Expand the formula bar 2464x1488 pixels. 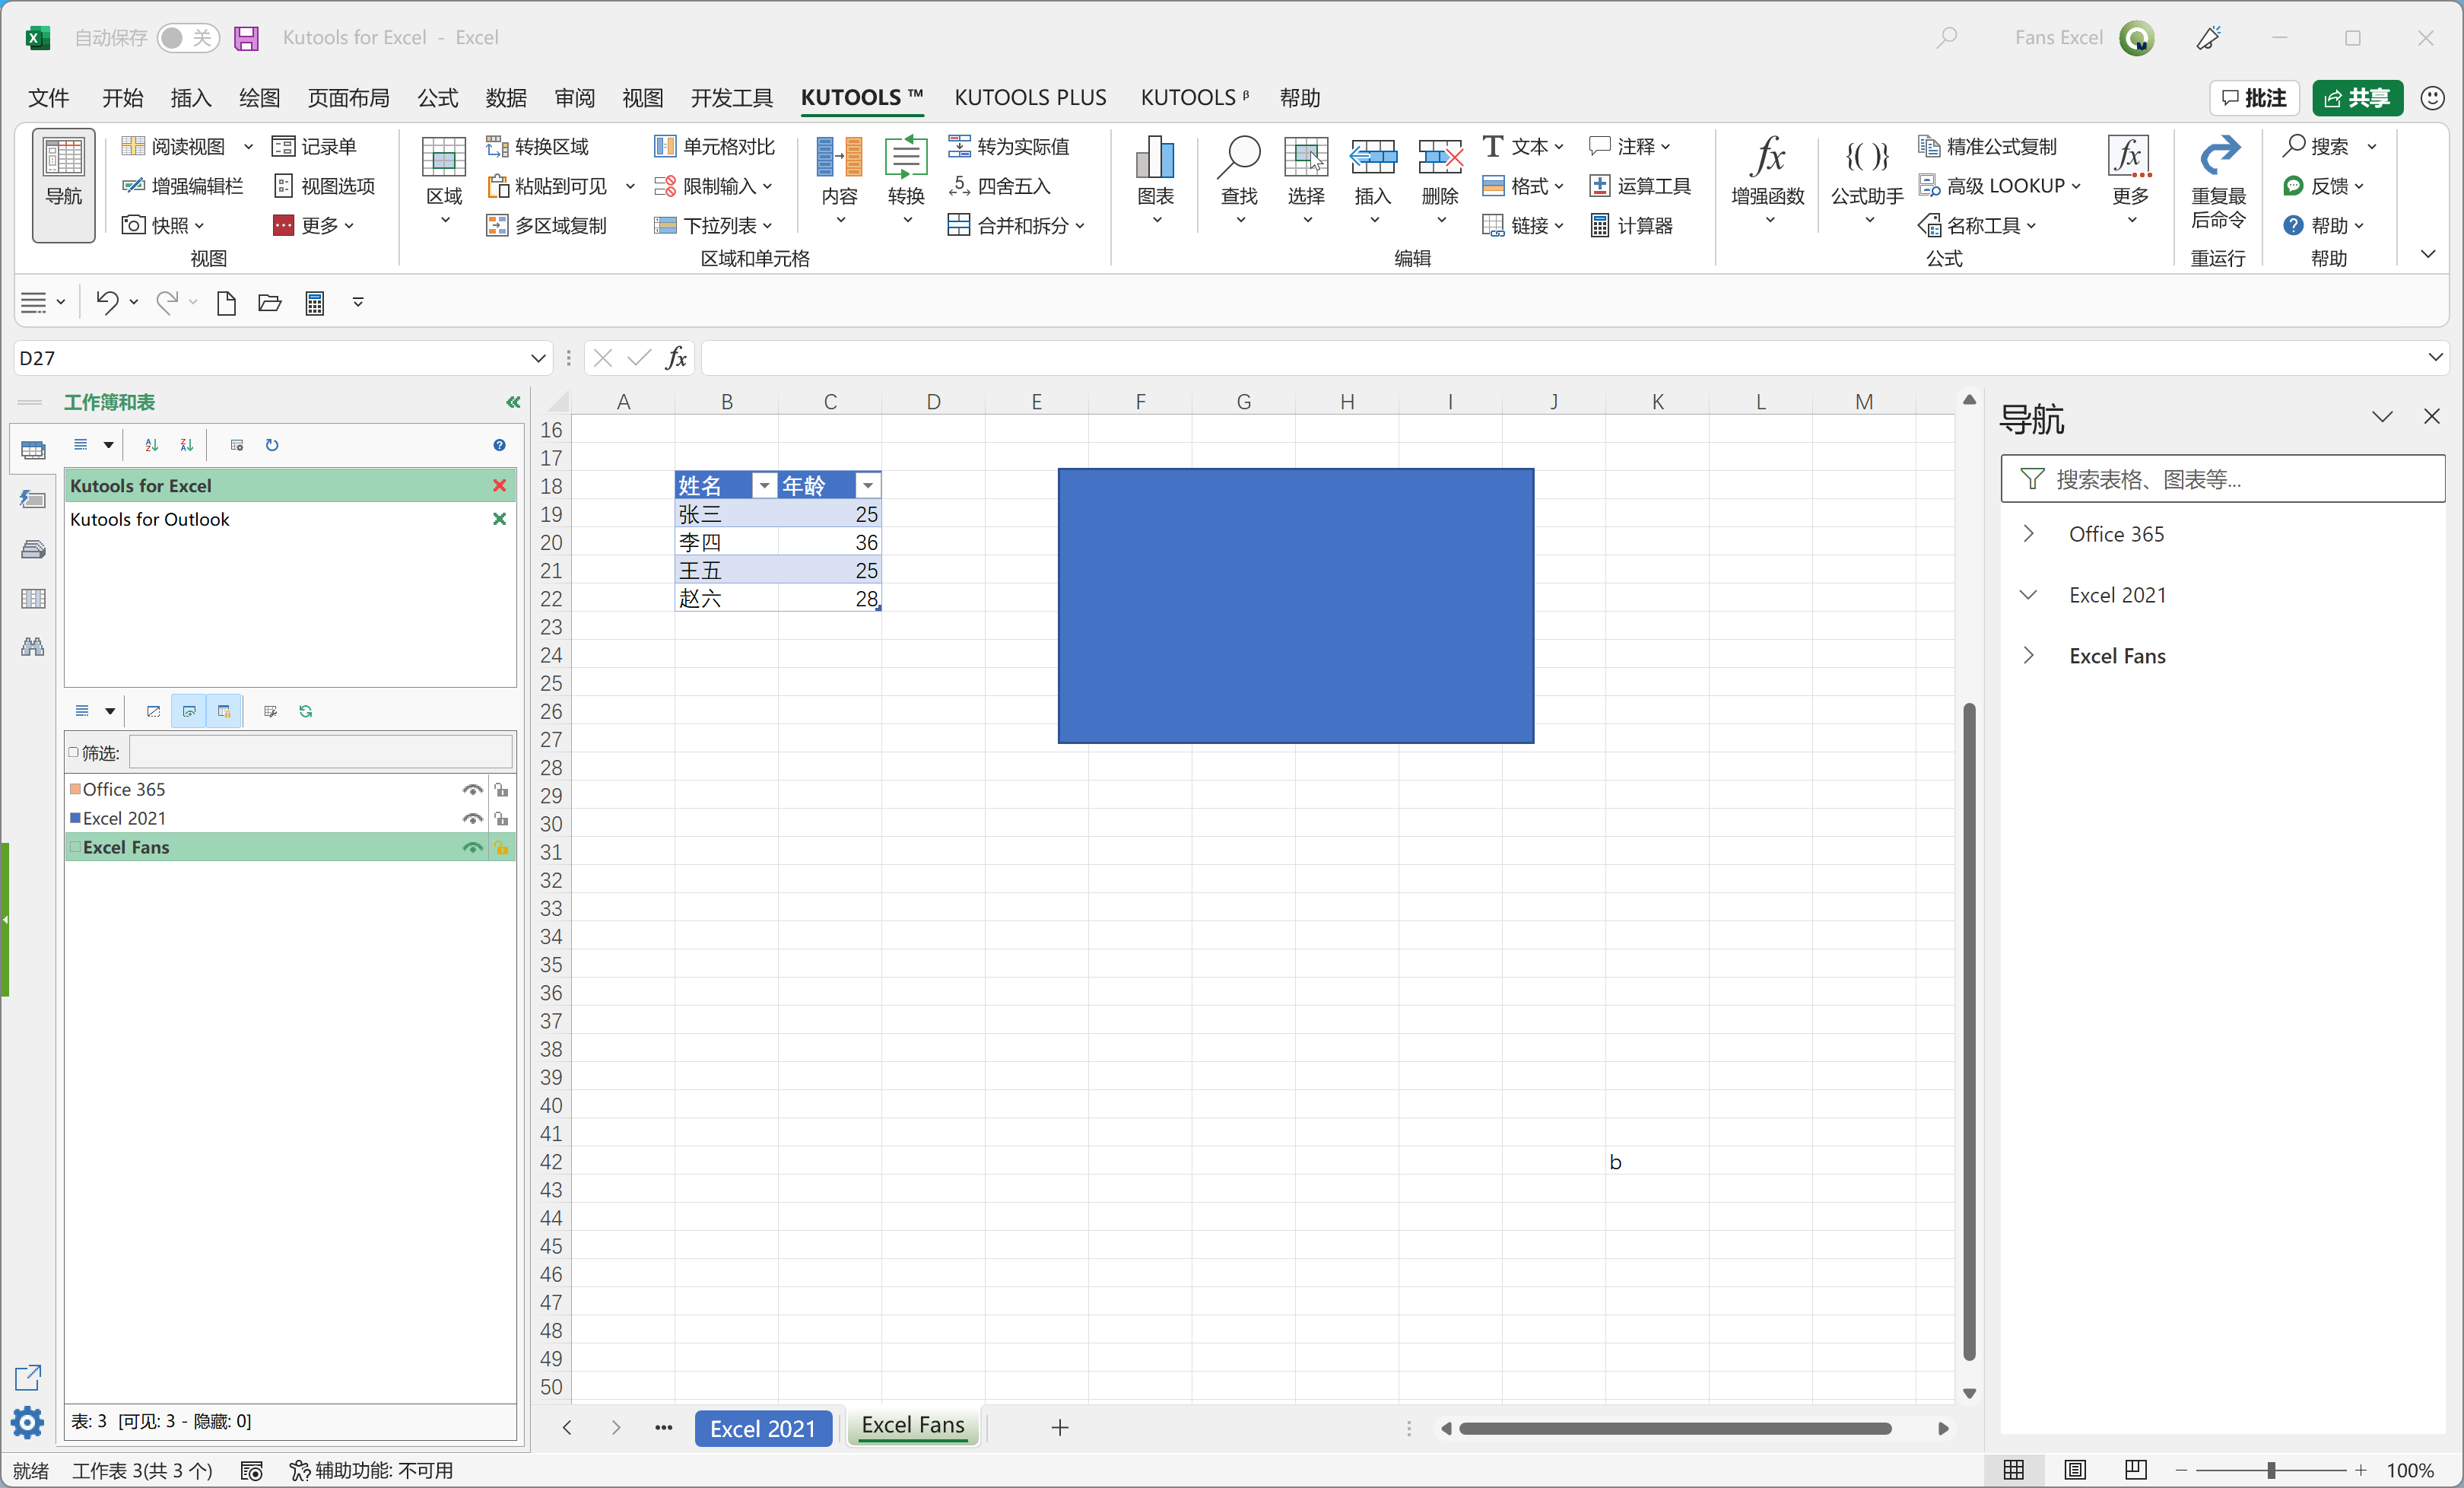tap(2435, 358)
